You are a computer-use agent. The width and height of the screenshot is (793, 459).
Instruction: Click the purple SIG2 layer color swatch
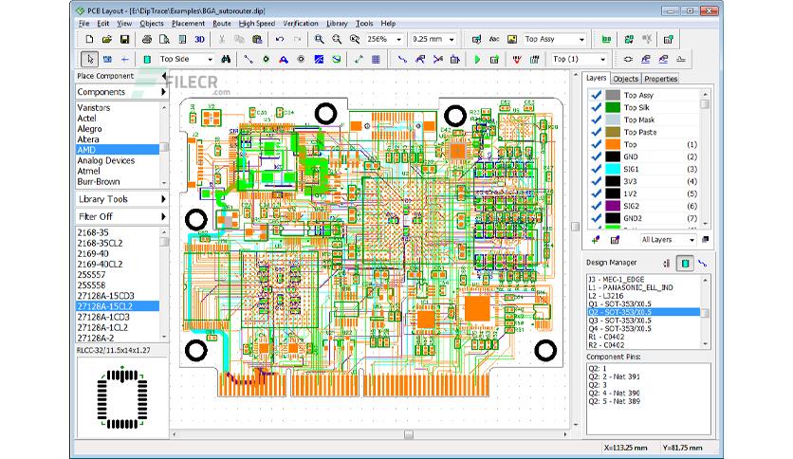(x=613, y=206)
